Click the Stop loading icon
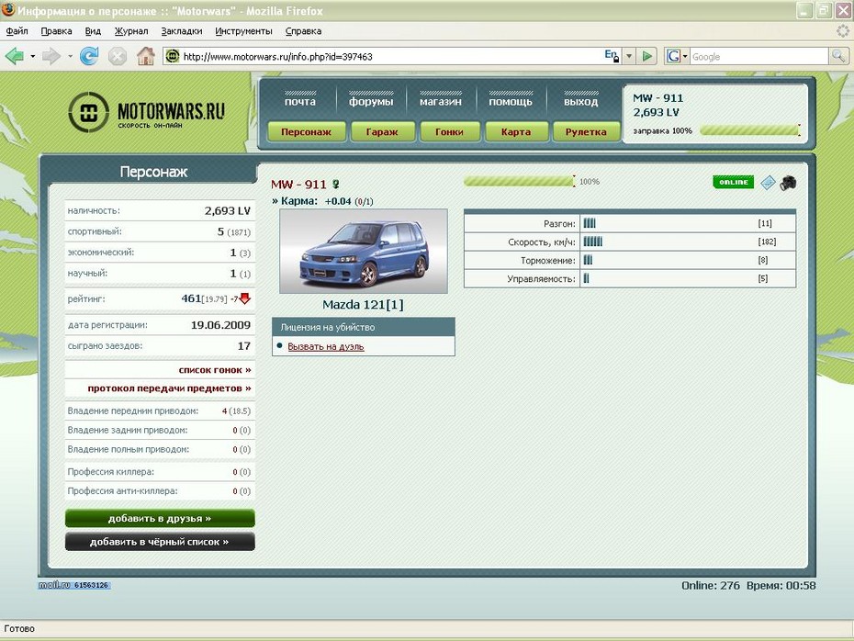This screenshot has width=854, height=641. point(118,56)
